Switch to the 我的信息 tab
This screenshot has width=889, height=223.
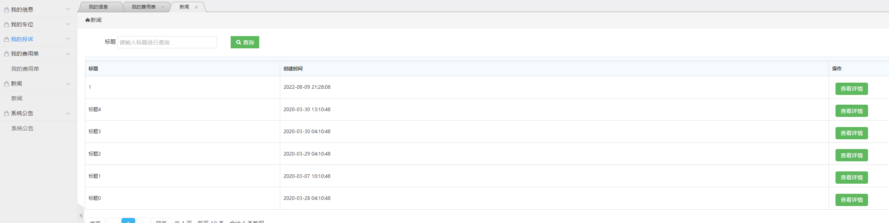tap(98, 7)
